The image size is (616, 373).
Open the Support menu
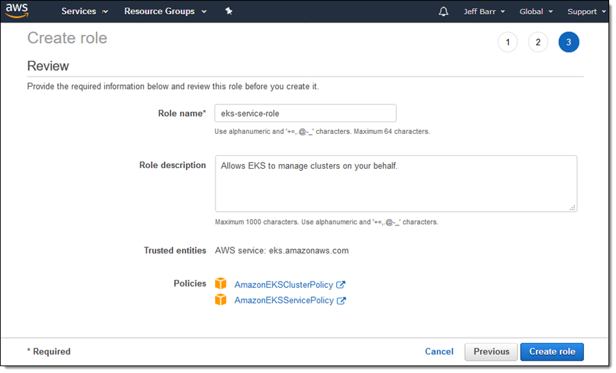587,12
